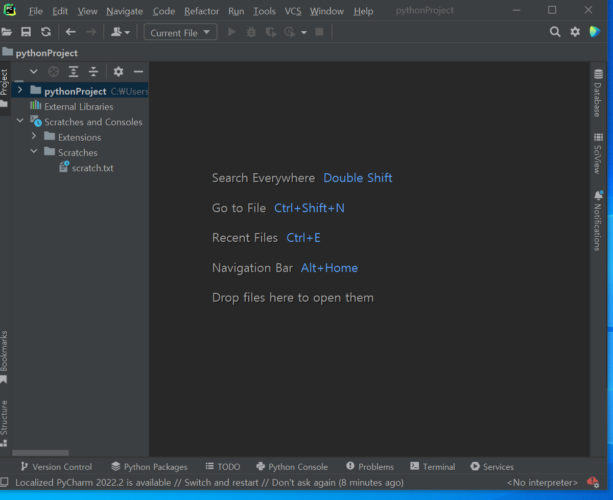Screen dimensions: 613x500
Task: Open the Structure side tab
Action: (5, 424)
